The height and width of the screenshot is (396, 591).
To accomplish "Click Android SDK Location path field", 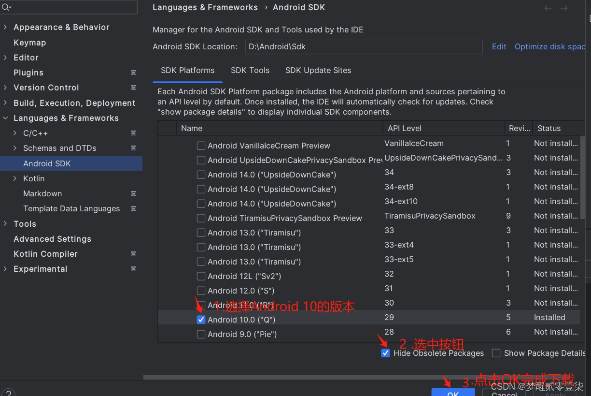I will (363, 47).
